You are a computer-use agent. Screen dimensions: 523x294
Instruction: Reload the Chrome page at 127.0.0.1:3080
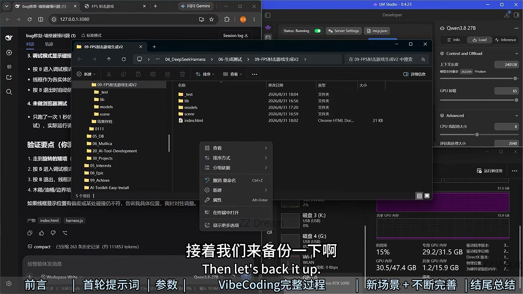(x=29, y=19)
